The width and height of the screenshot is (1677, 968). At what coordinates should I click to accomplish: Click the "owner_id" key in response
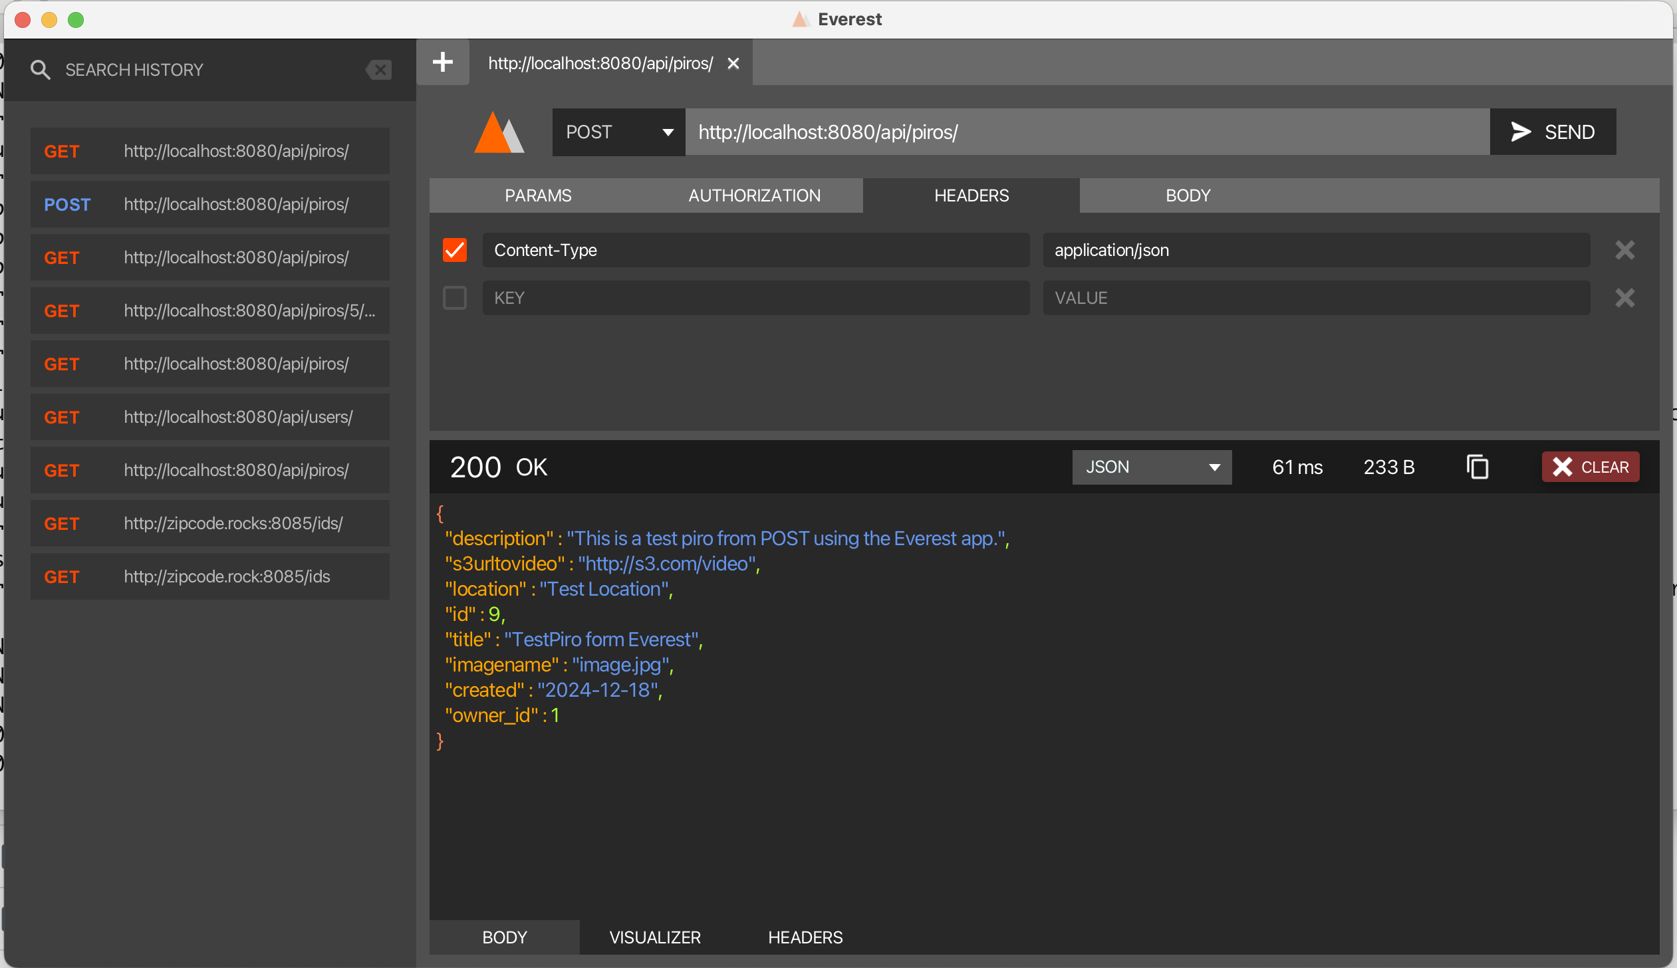click(x=491, y=715)
